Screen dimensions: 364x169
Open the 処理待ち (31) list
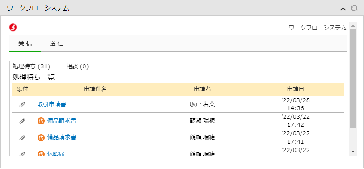tap(31, 67)
